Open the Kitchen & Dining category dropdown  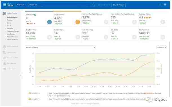pyautogui.click(x=61, y=47)
